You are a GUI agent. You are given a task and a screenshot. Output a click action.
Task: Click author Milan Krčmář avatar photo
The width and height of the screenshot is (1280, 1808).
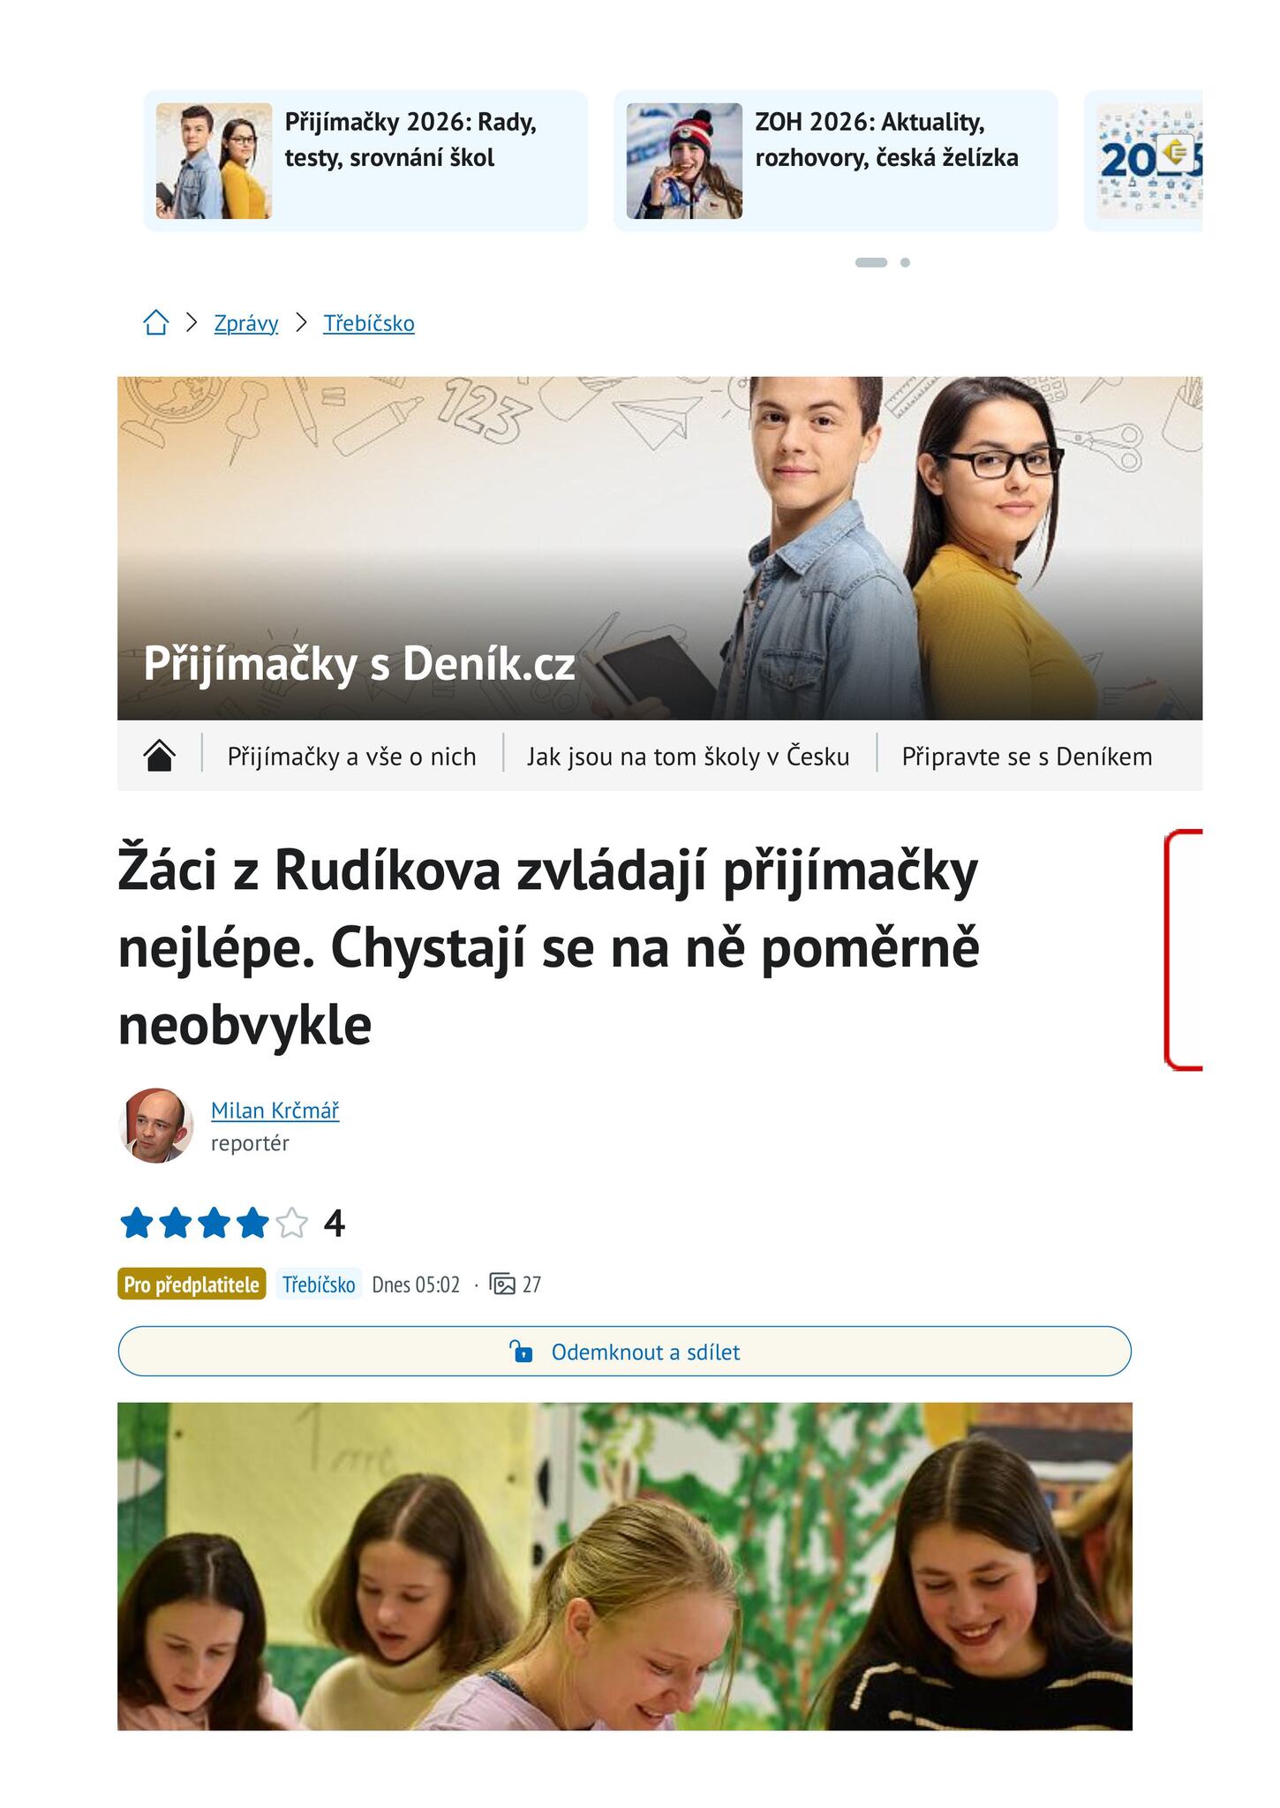(x=156, y=1126)
